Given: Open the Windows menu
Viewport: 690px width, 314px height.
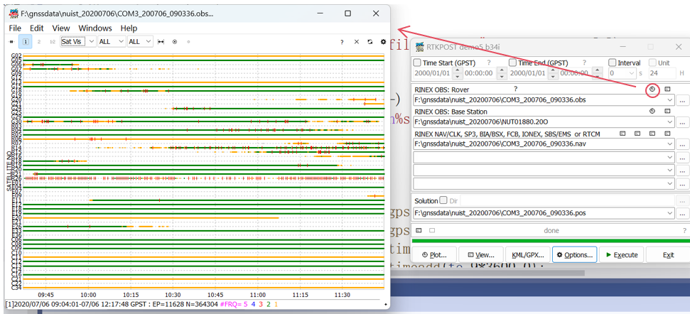Looking at the screenshot, I should pyautogui.click(x=95, y=28).
